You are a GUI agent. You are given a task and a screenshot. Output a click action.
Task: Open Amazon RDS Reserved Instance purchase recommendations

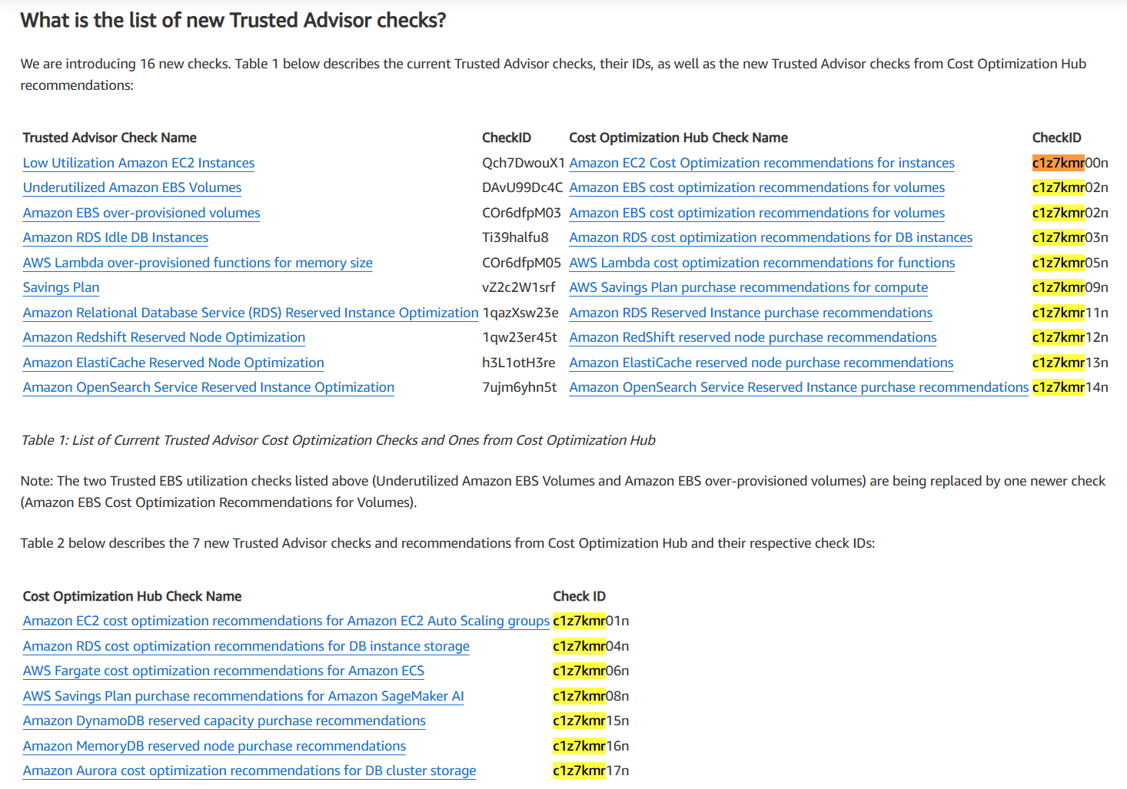coord(751,313)
